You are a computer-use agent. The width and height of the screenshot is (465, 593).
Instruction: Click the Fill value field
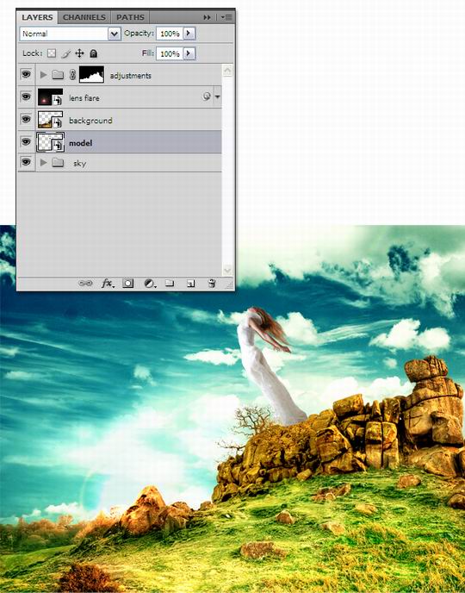pyautogui.click(x=170, y=53)
